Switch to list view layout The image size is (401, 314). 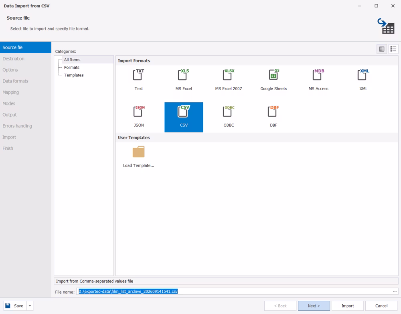(x=393, y=49)
